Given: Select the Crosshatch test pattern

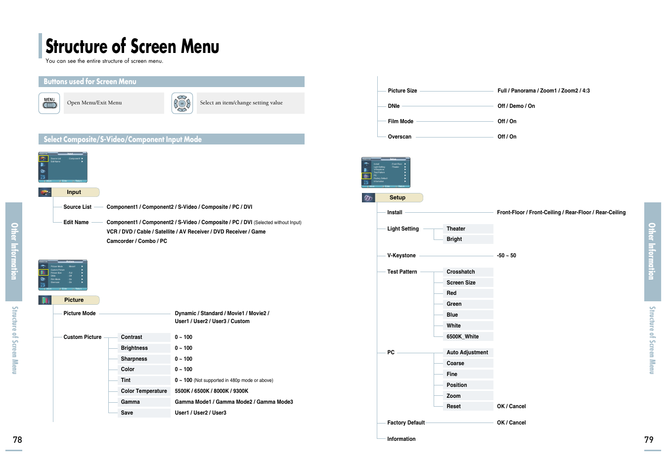Looking at the screenshot, I should (468, 272).
